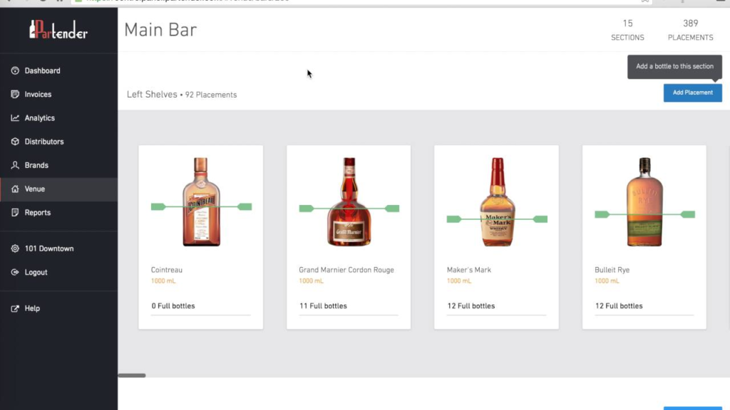
Task: Click the Reports document icon
Action: point(15,213)
